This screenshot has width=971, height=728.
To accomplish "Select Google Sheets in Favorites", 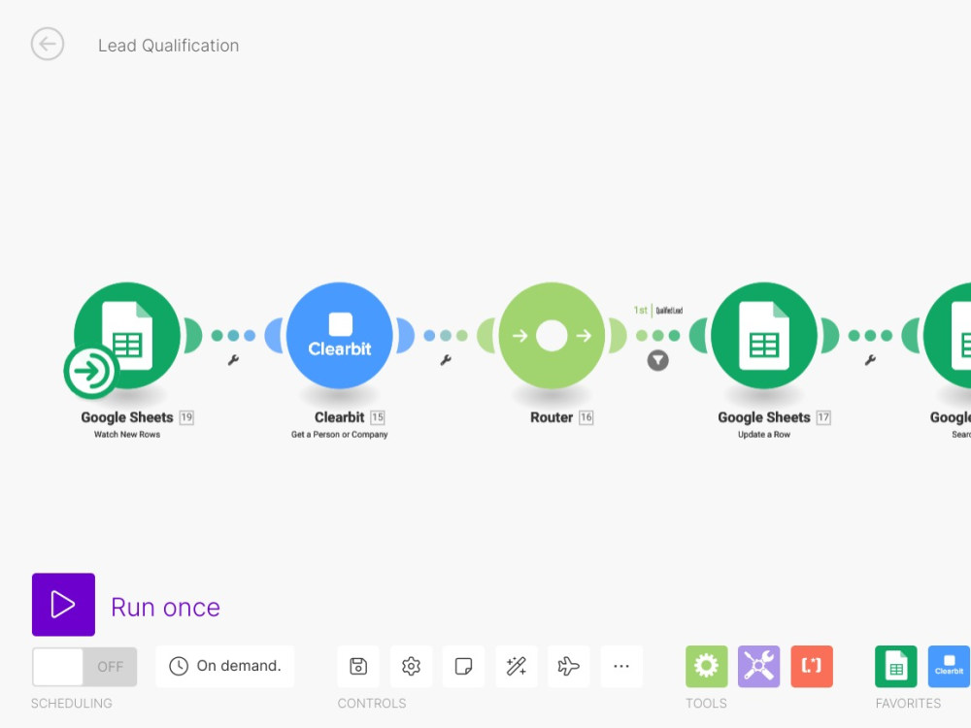I will pyautogui.click(x=896, y=667).
